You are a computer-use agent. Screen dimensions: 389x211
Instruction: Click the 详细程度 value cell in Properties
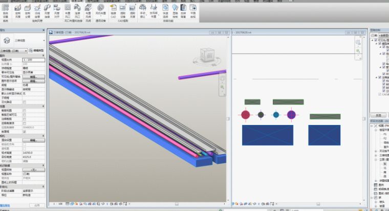pos(34,68)
